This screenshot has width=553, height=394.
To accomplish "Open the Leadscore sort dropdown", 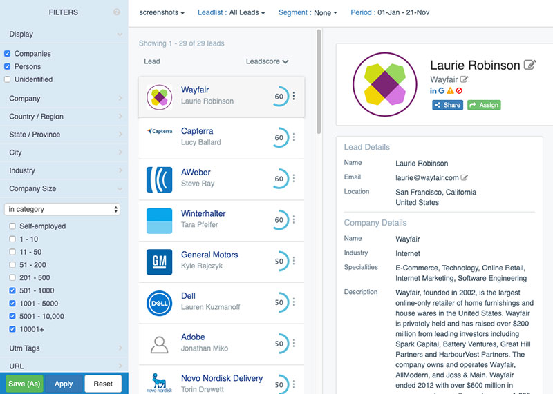I will point(267,61).
